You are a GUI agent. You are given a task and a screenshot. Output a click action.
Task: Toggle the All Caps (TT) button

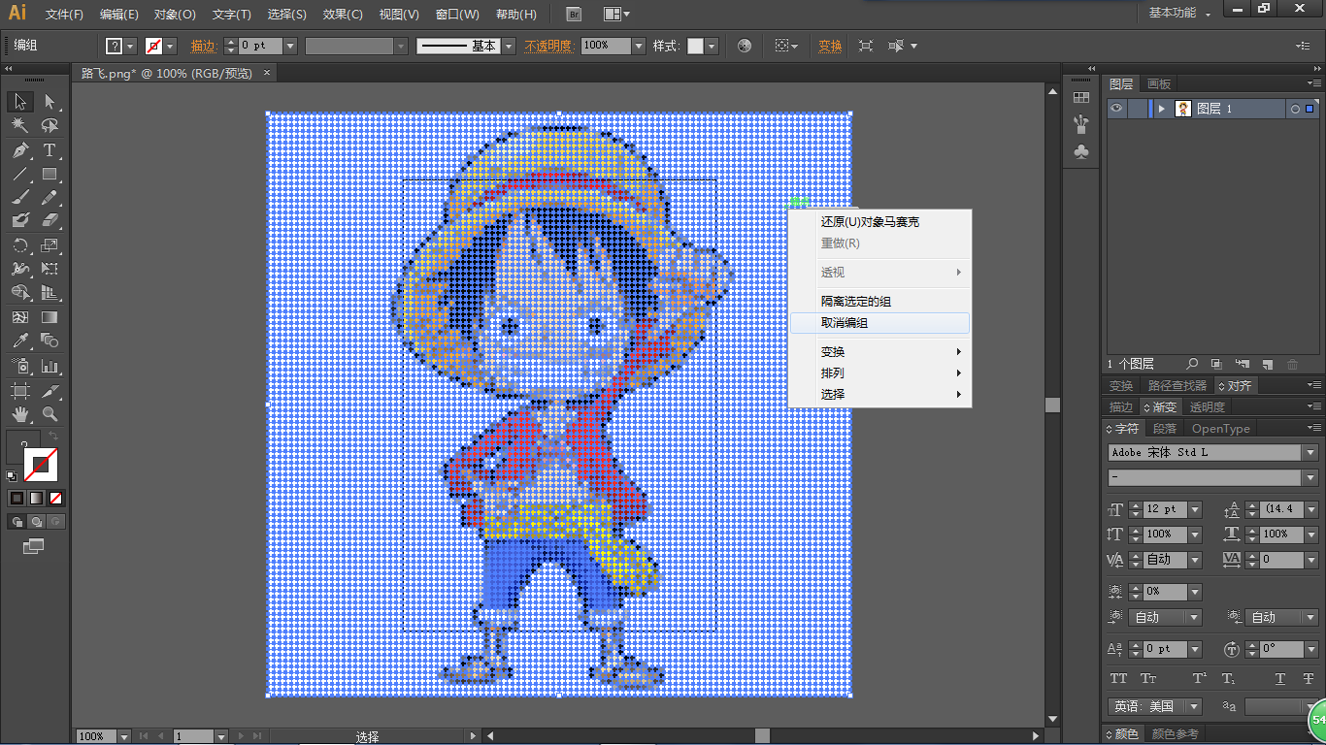tap(1119, 678)
